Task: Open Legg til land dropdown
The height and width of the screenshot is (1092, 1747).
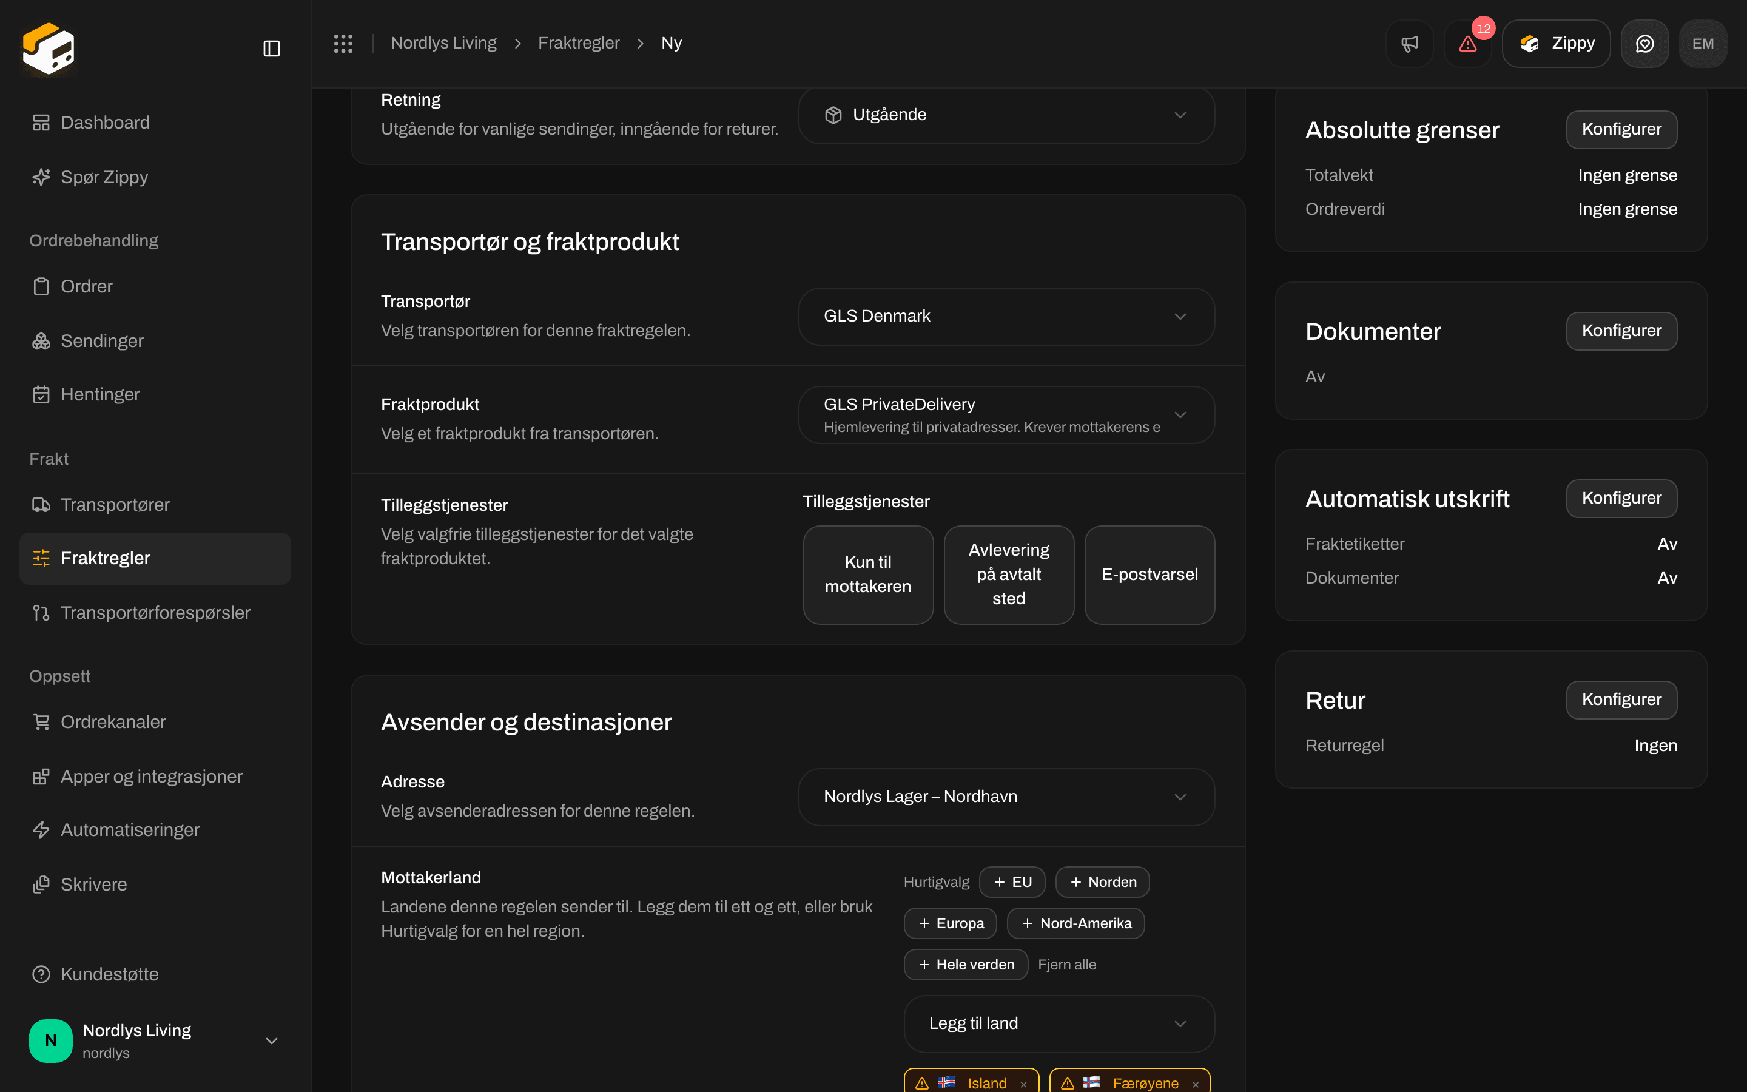Action: click(x=1059, y=1023)
